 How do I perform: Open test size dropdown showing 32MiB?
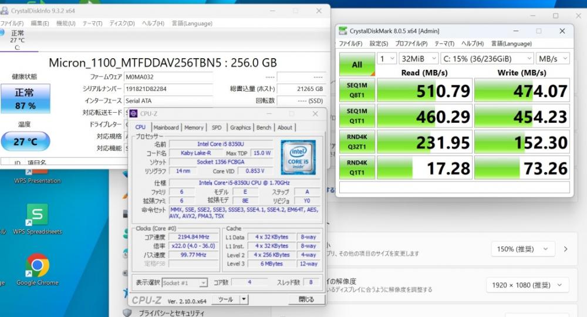click(x=418, y=59)
